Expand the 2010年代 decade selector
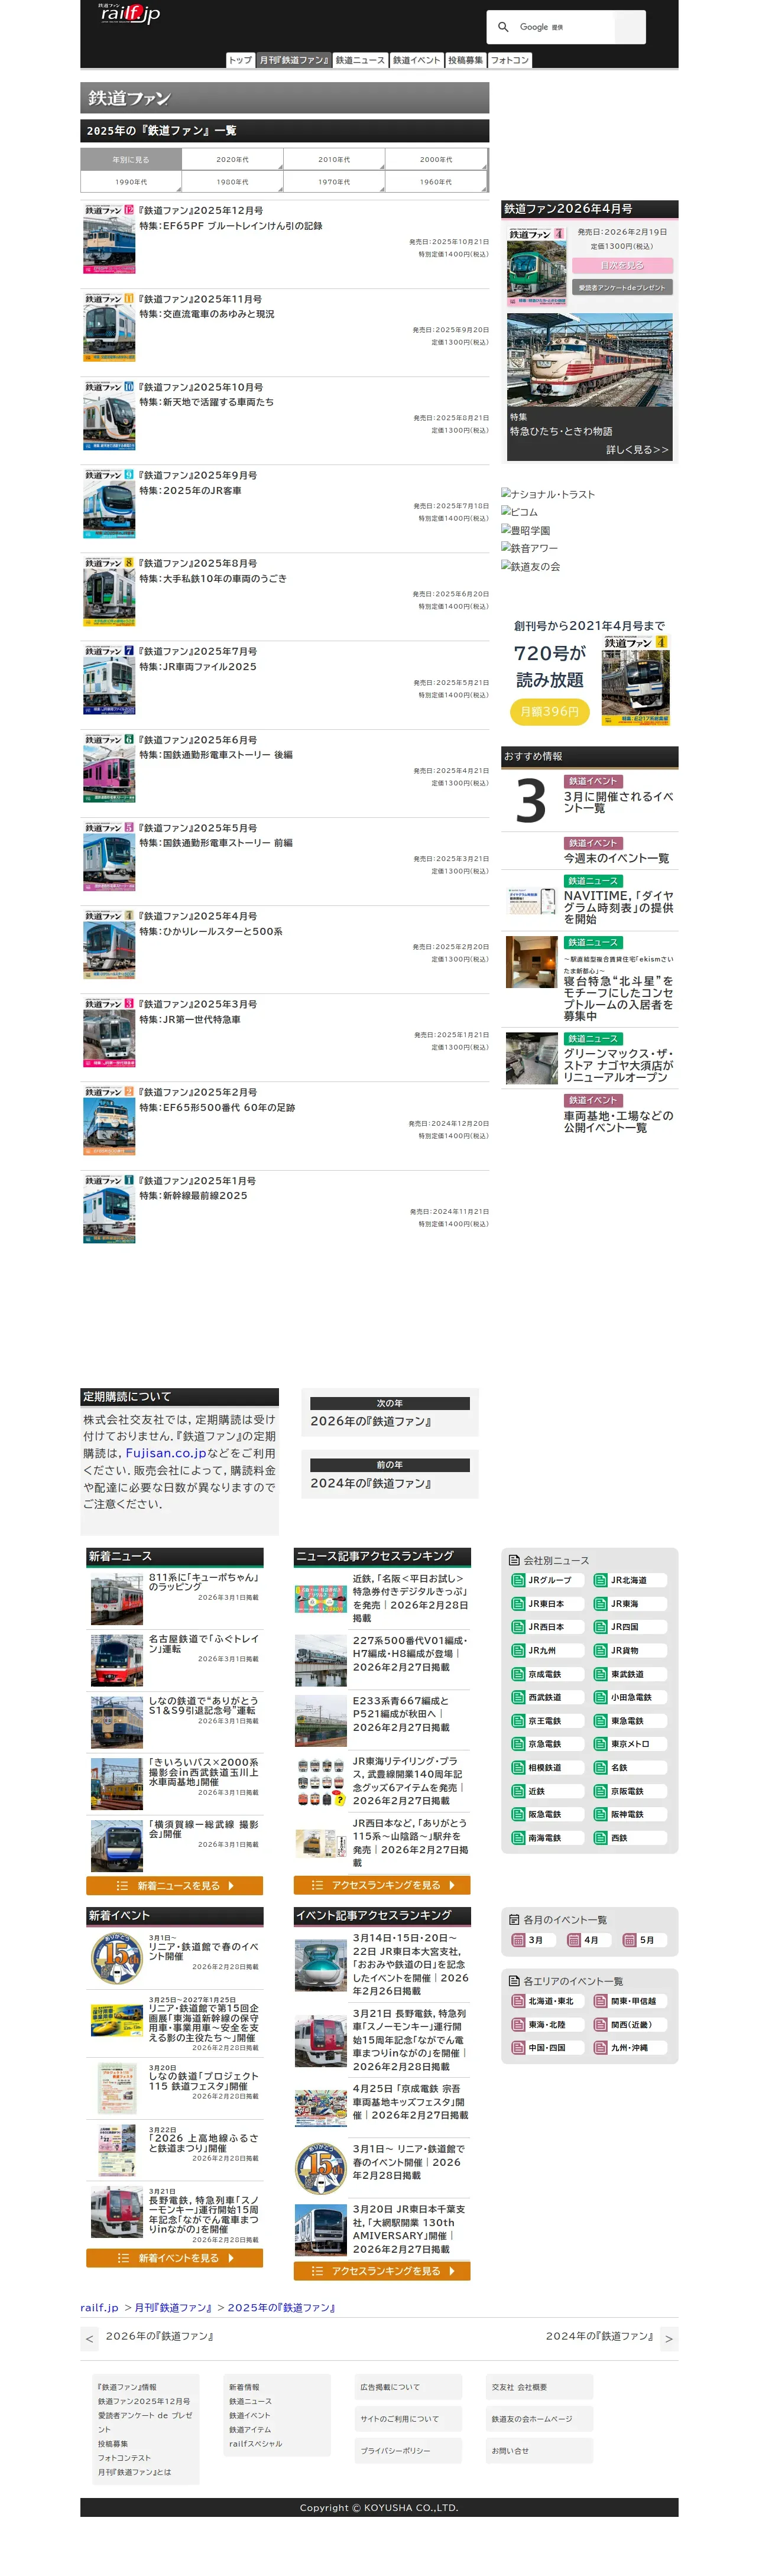 (x=335, y=159)
